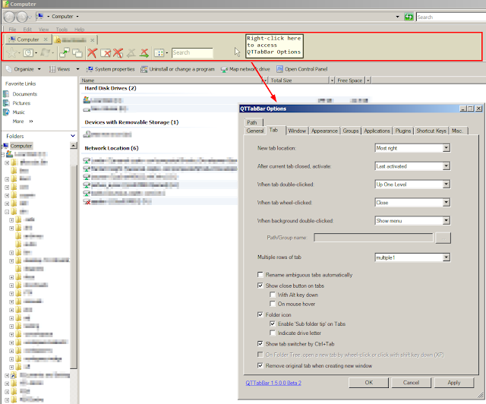This screenshot has width=486, height=404.
Task: Open the Path options tab
Action: click(x=252, y=122)
